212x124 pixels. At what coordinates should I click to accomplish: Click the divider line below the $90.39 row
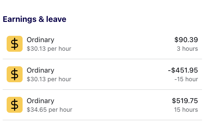click(x=102, y=59)
